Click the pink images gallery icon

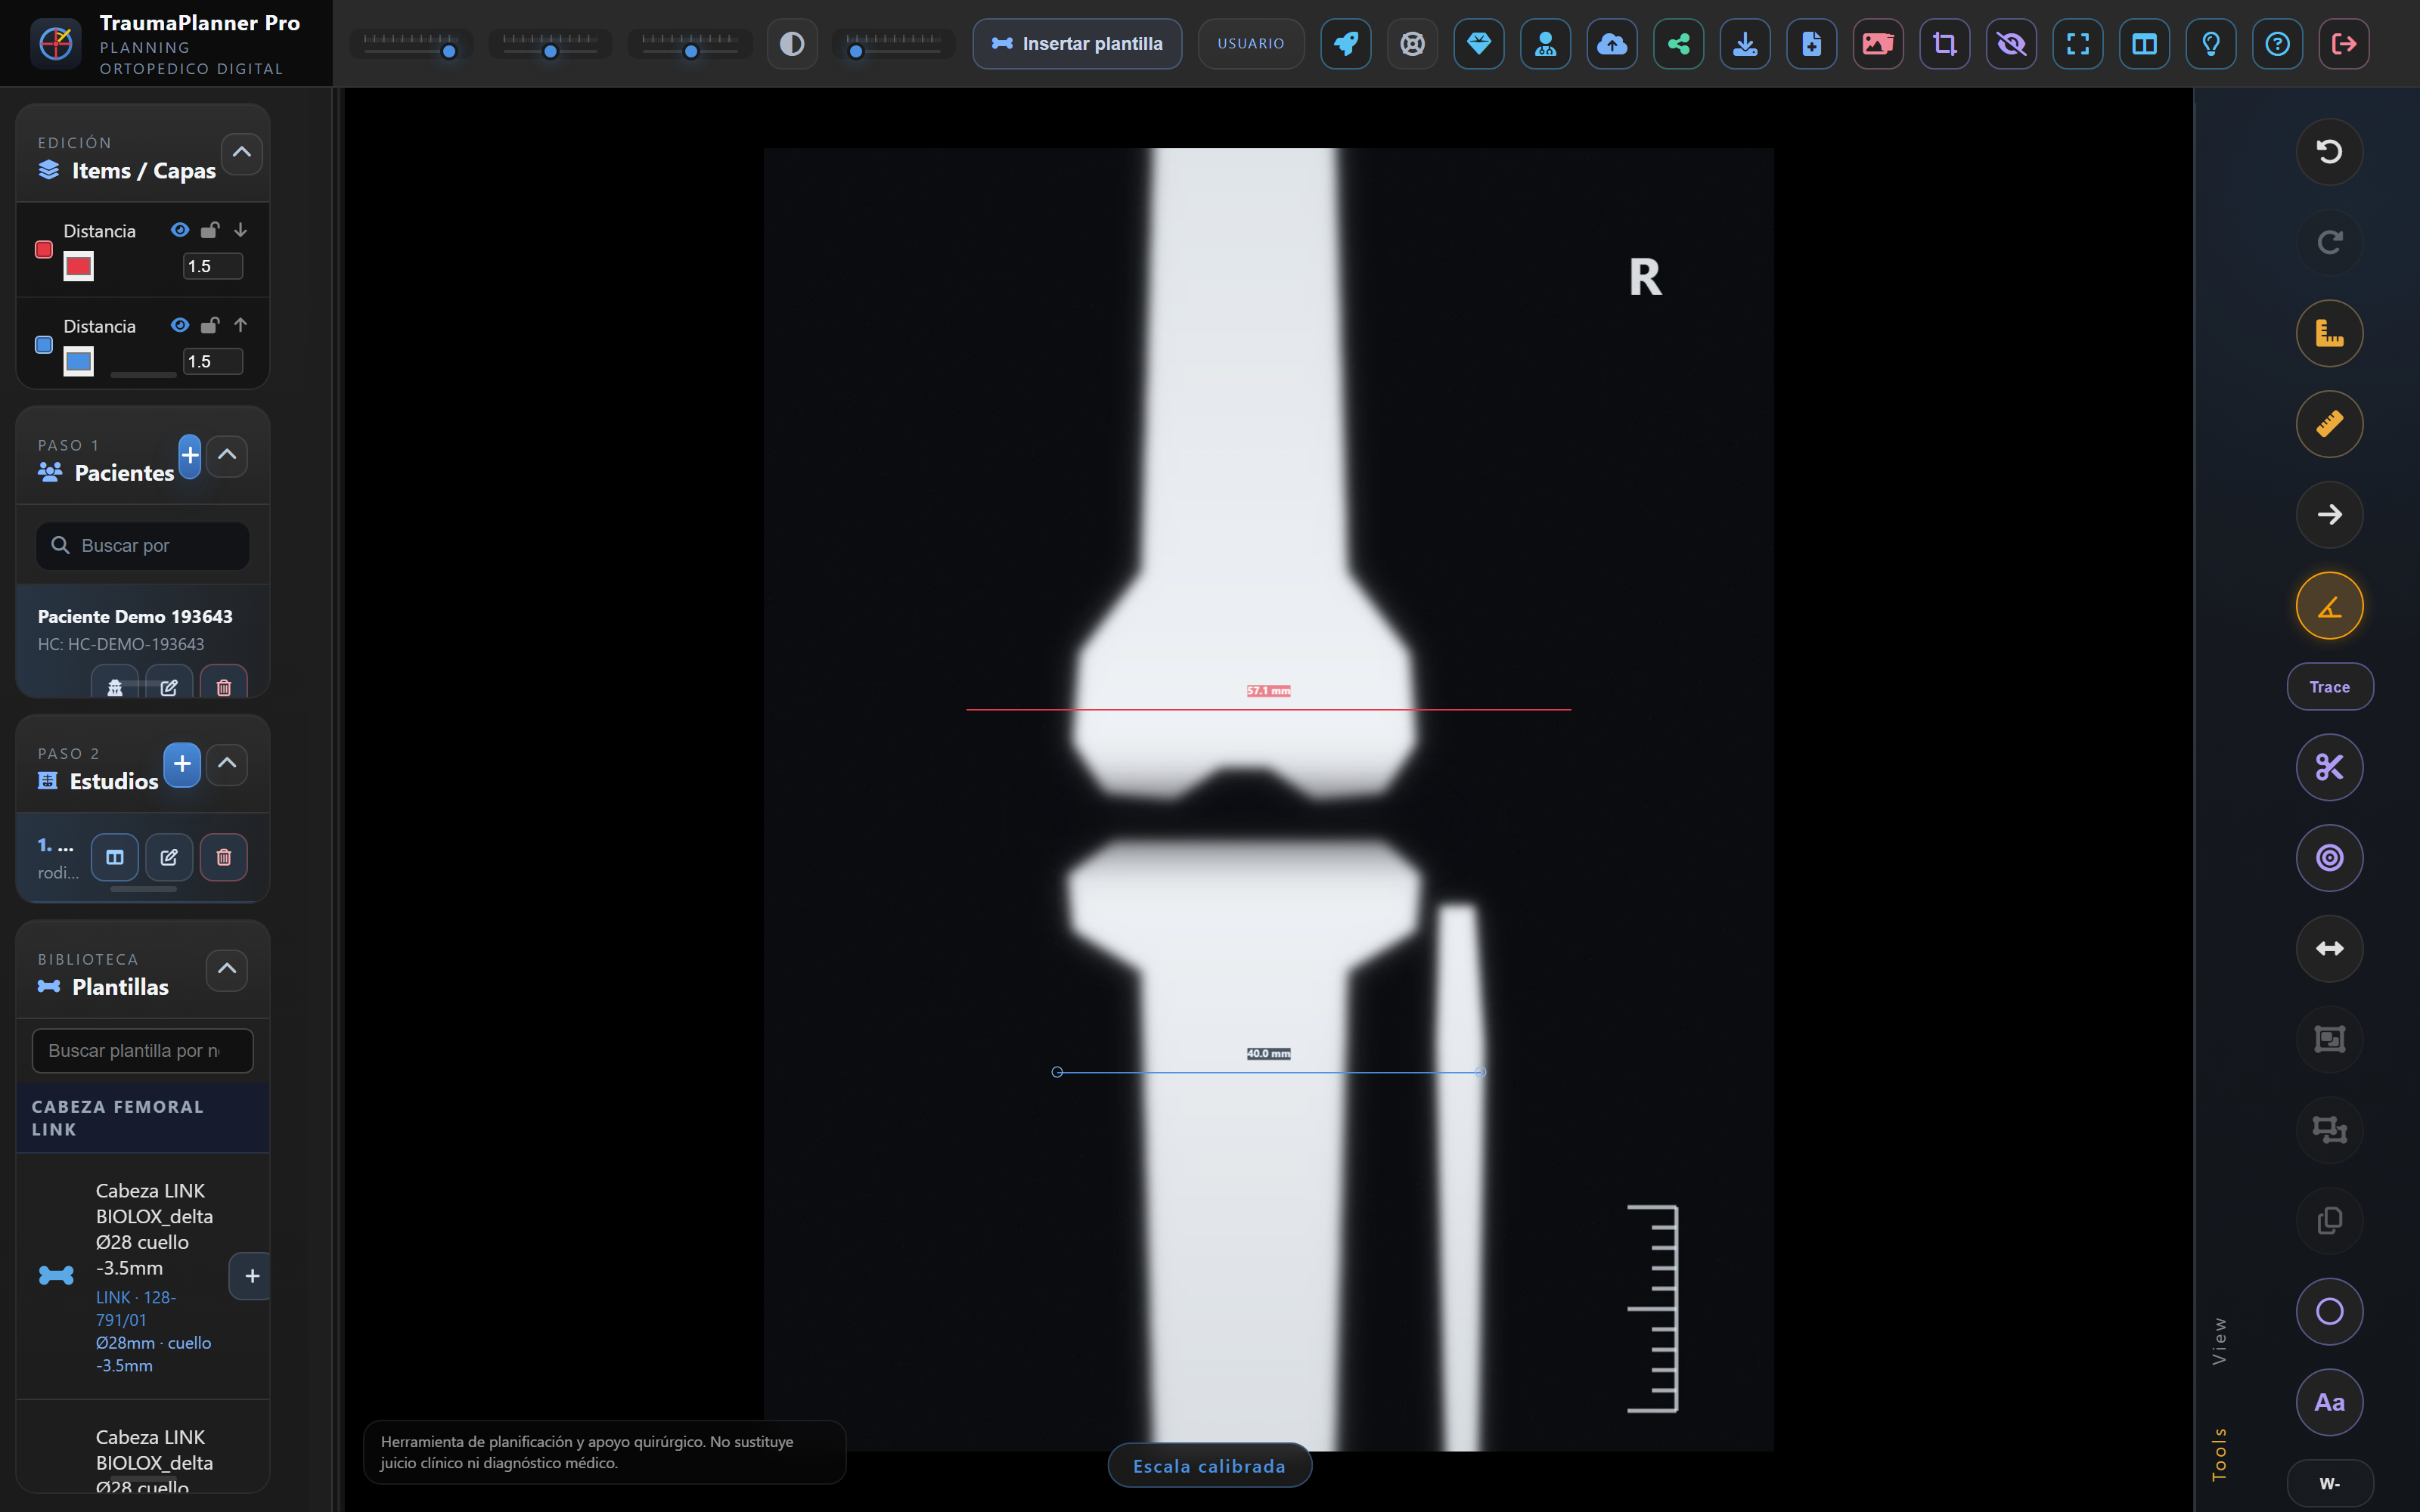(1878, 44)
